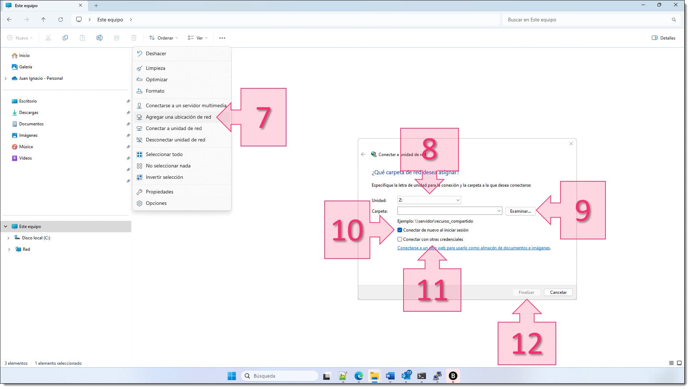Expand Red network tree item

pyautogui.click(x=9, y=249)
